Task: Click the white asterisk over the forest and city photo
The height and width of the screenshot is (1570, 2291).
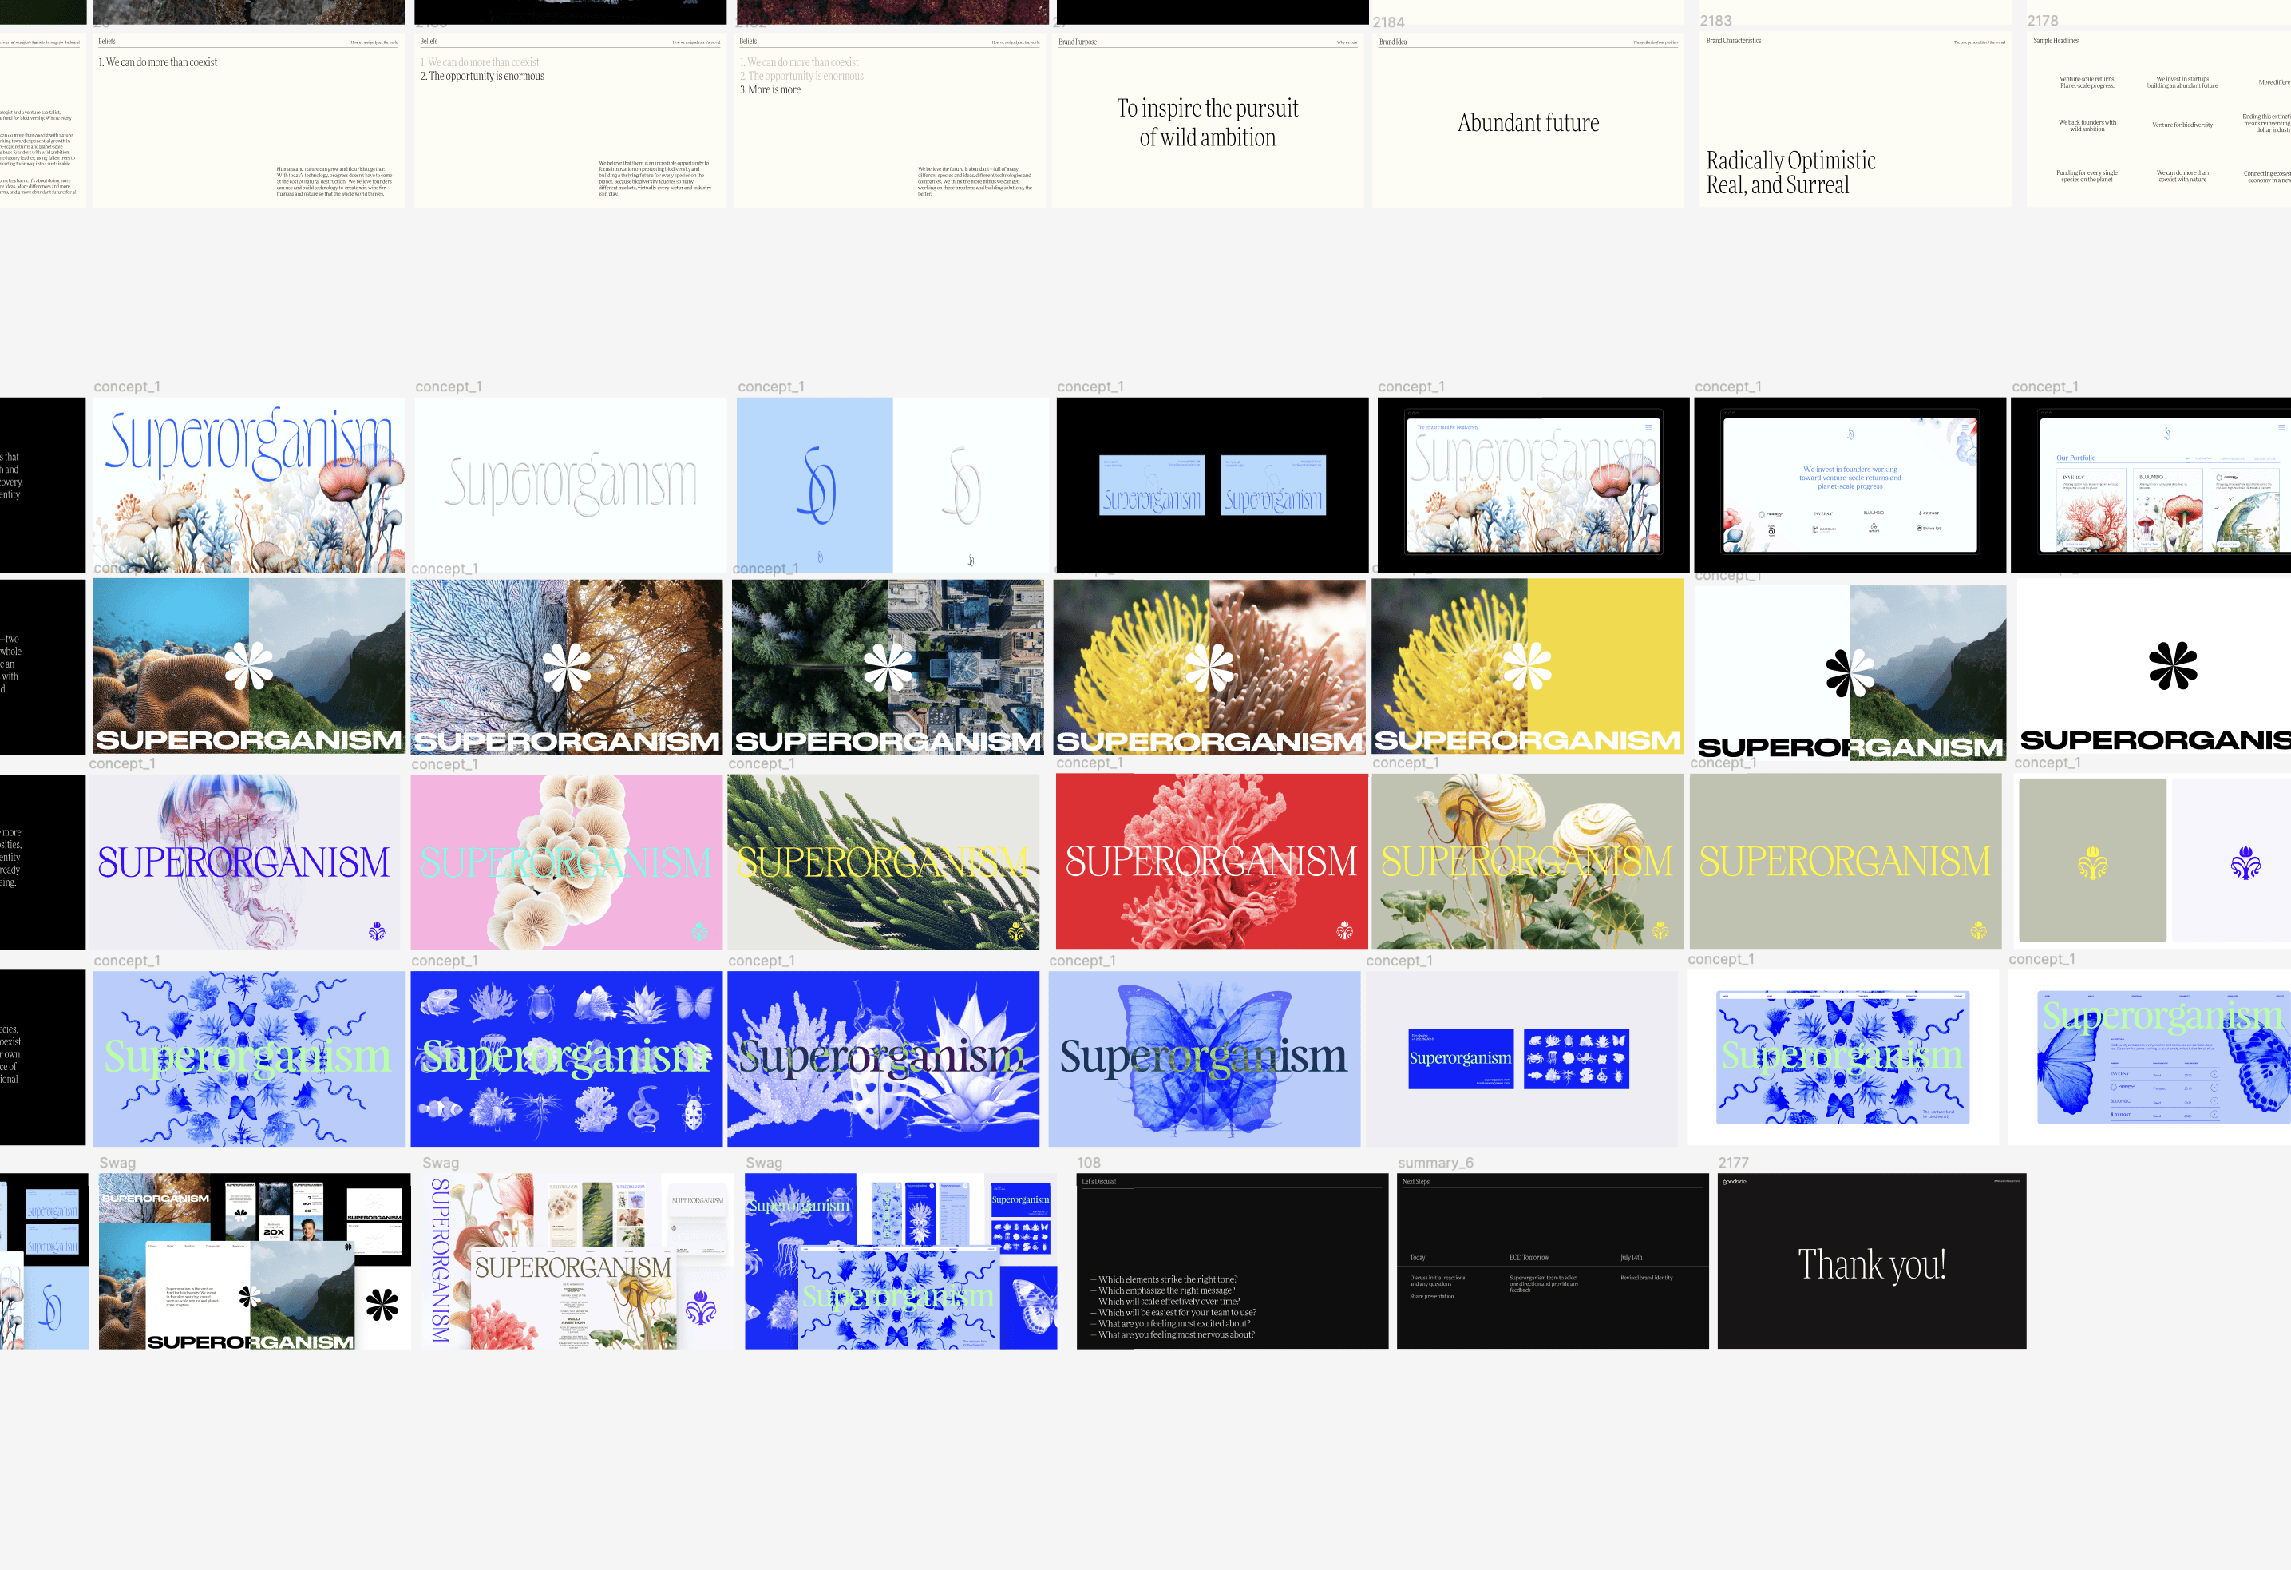Action: [x=887, y=667]
